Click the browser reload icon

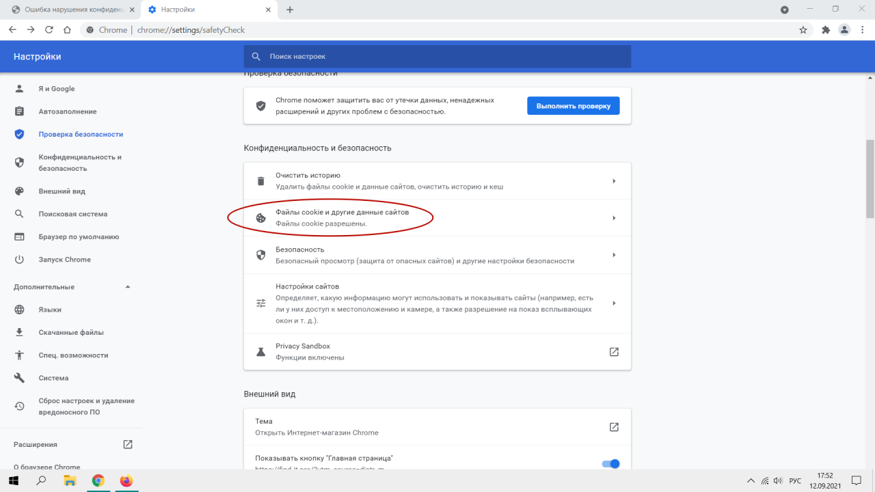click(x=49, y=30)
